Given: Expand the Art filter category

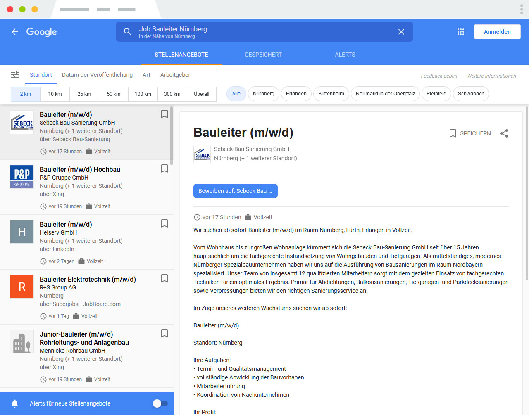Looking at the screenshot, I should (146, 75).
